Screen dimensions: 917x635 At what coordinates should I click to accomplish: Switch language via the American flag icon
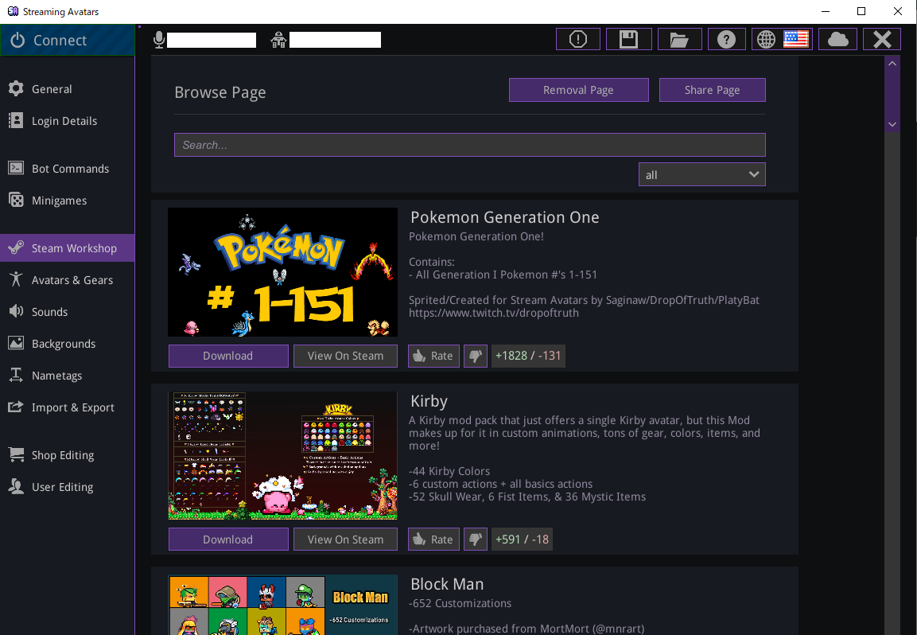(795, 38)
